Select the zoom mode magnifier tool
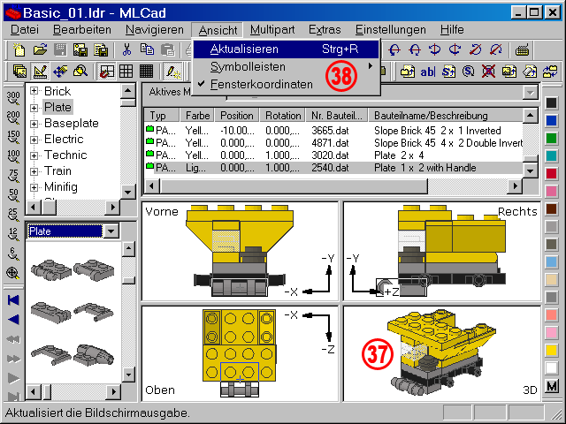The width and height of the screenshot is (566, 424). coord(80,72)
